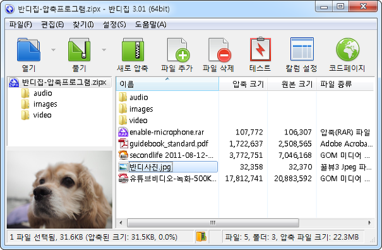Open the 설정(S) menu
The width and height of the screenshot is (382, 250).
[114, 25]
